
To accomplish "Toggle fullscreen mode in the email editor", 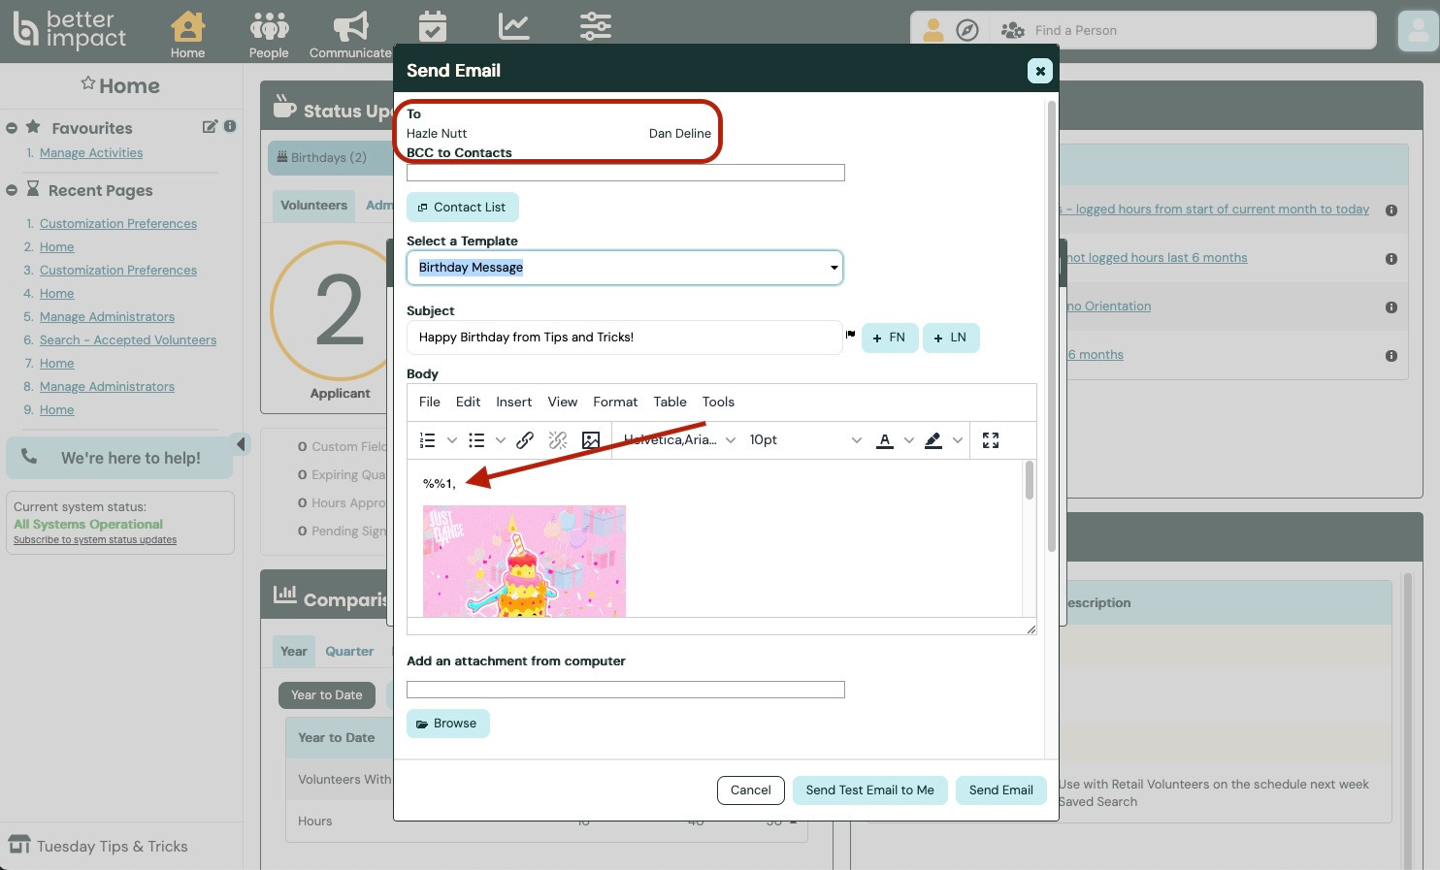I will click(x=990, y=440).
